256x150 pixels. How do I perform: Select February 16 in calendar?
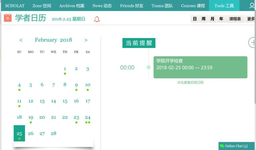click(x=76, y=101)
